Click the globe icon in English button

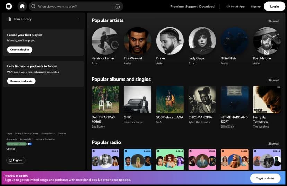click(x=10, y=160)
